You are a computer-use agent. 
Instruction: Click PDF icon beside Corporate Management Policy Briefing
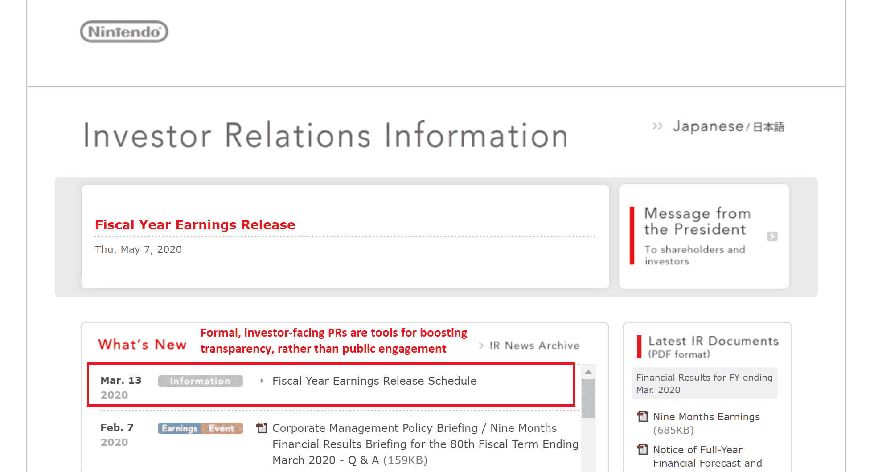(x=262, y=428)
